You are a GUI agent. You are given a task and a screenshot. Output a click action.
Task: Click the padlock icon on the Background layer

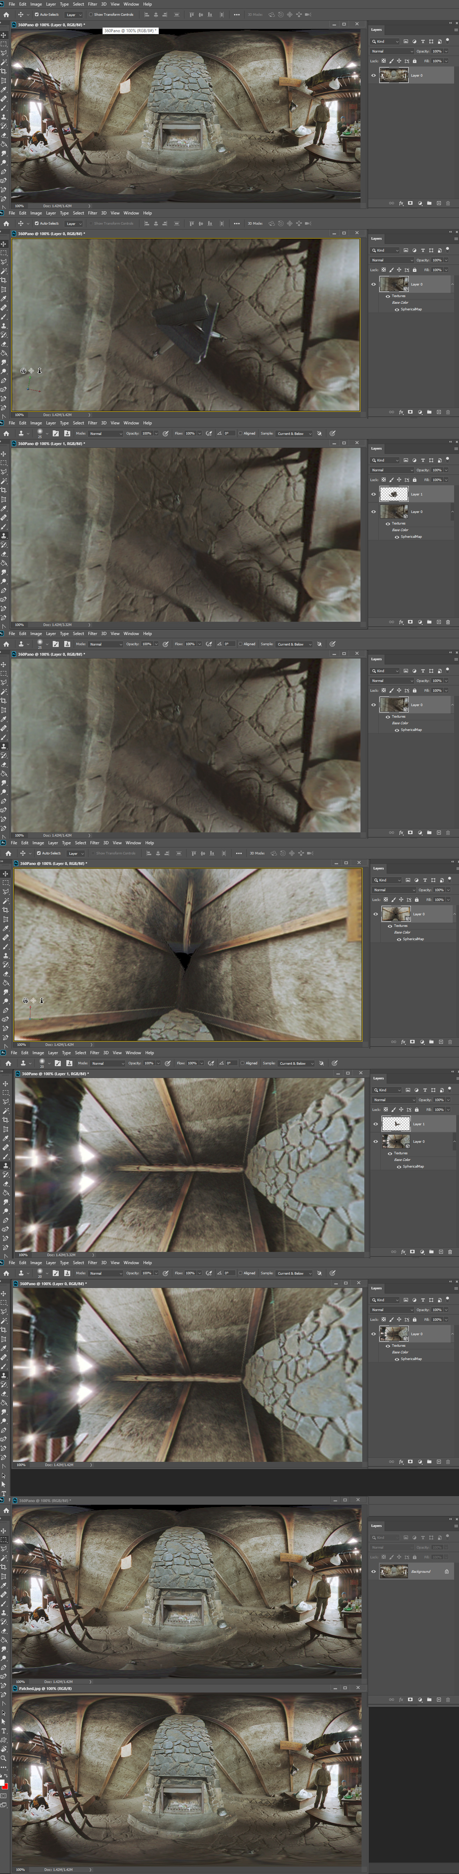[x=447, y=1571]
